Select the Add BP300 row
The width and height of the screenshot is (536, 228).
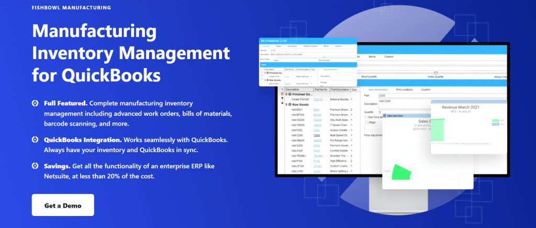[x=322, y=115]
